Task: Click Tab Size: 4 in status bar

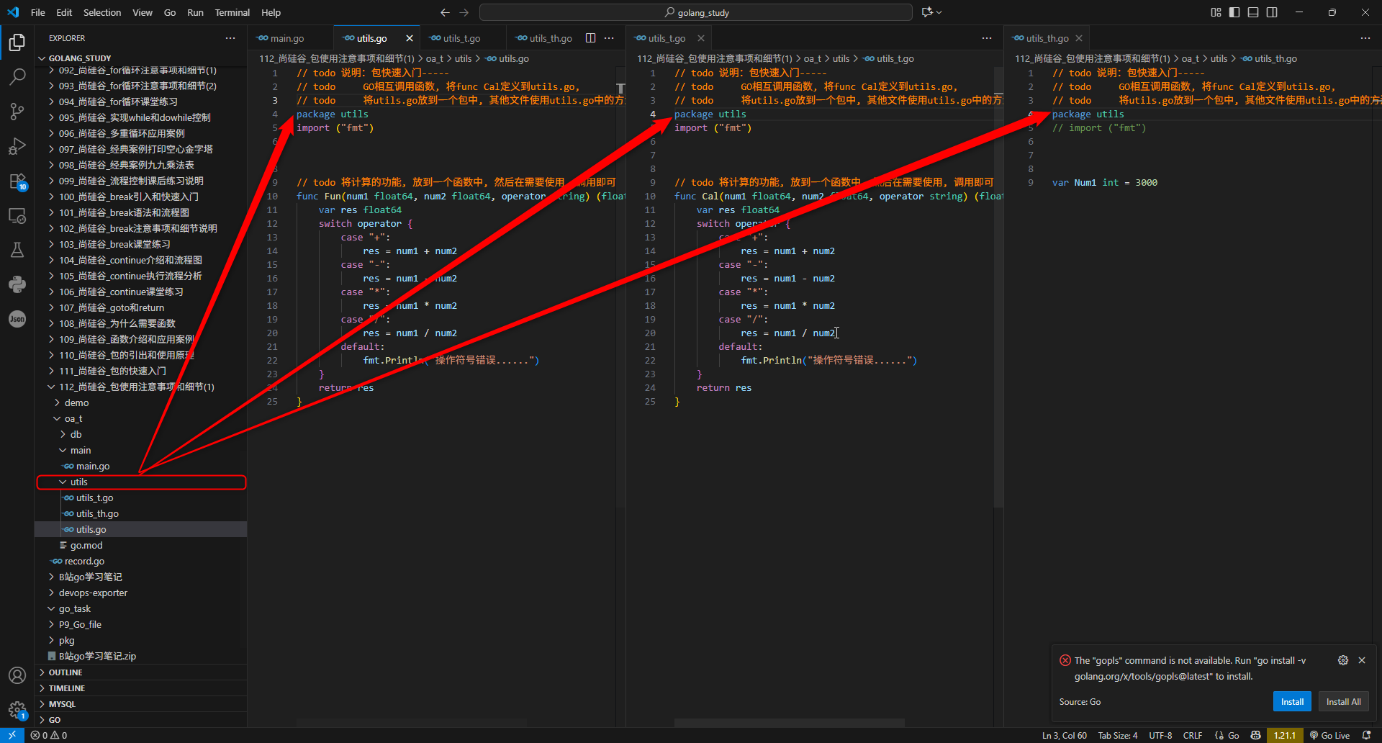Action: point(1118,735)
